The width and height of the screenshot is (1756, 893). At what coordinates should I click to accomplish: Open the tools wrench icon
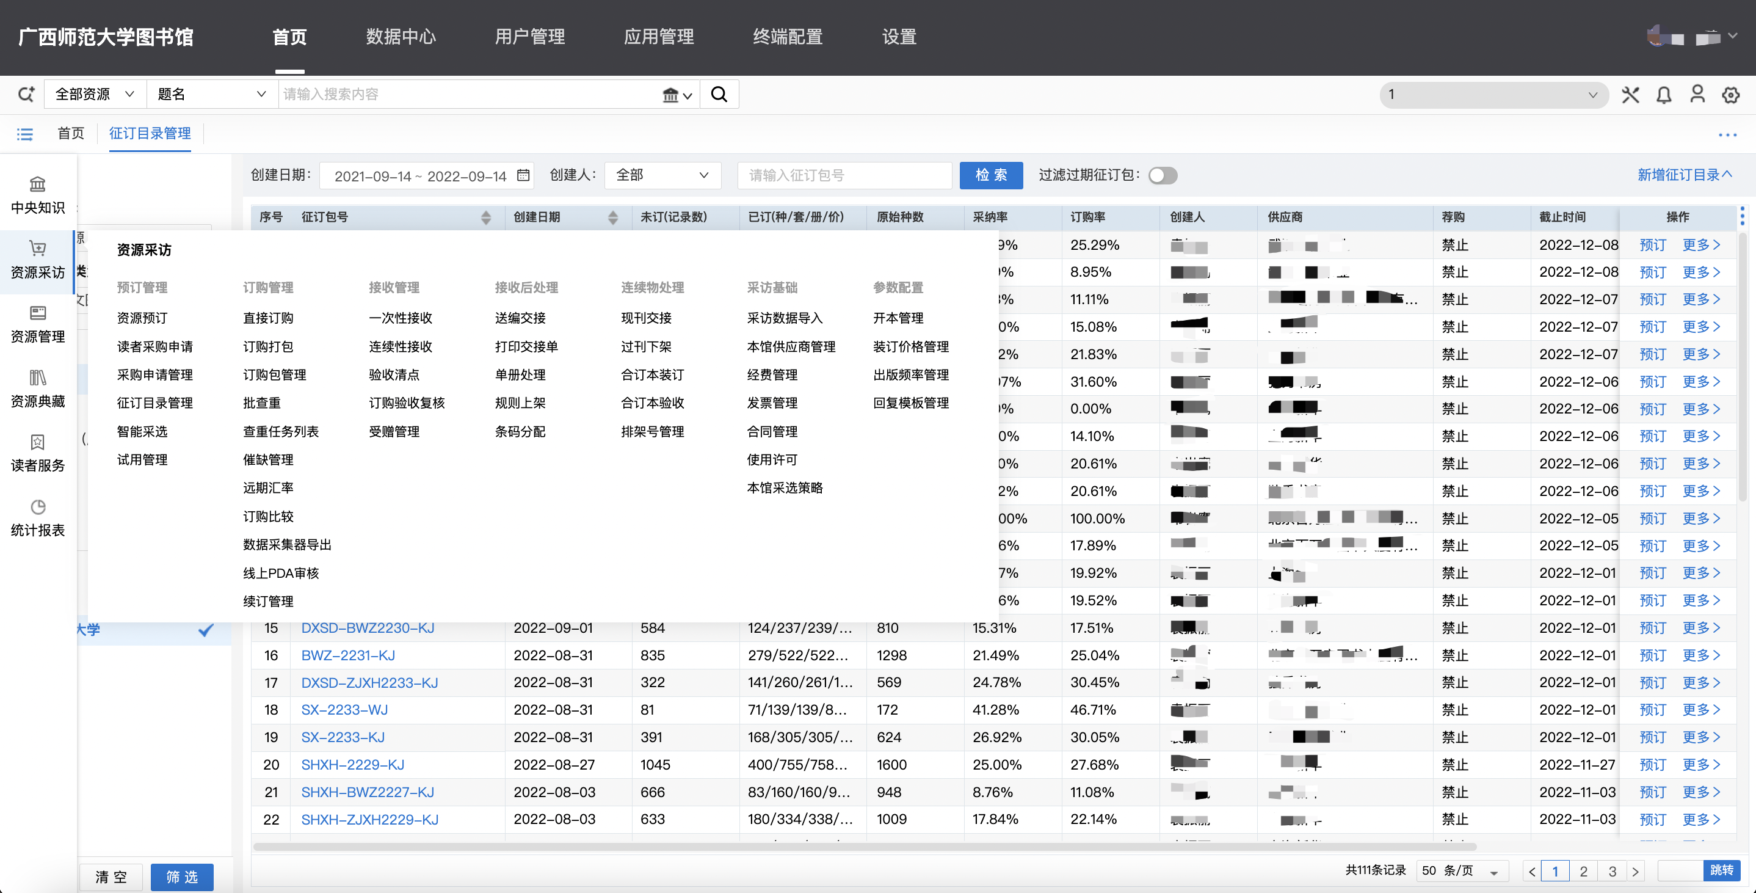tap(1631, 95)
